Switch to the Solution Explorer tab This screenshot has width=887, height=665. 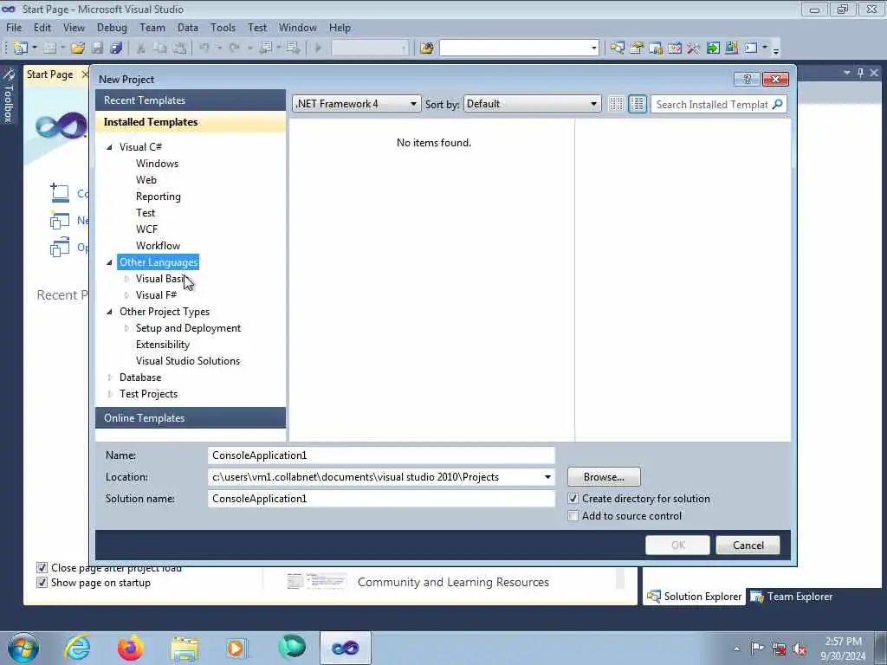tap(694, 597)
